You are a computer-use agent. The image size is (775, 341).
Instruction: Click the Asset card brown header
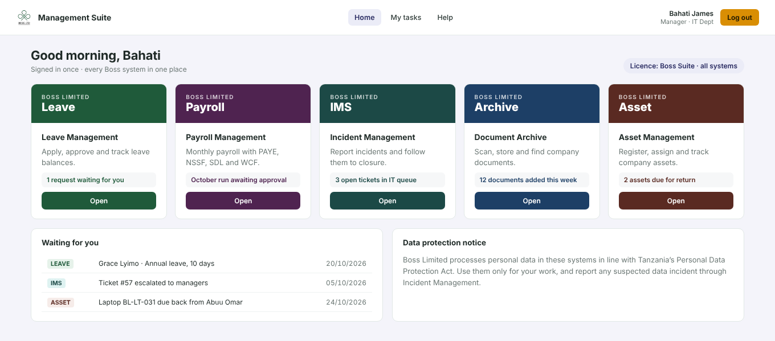click(x=676, y=104)
